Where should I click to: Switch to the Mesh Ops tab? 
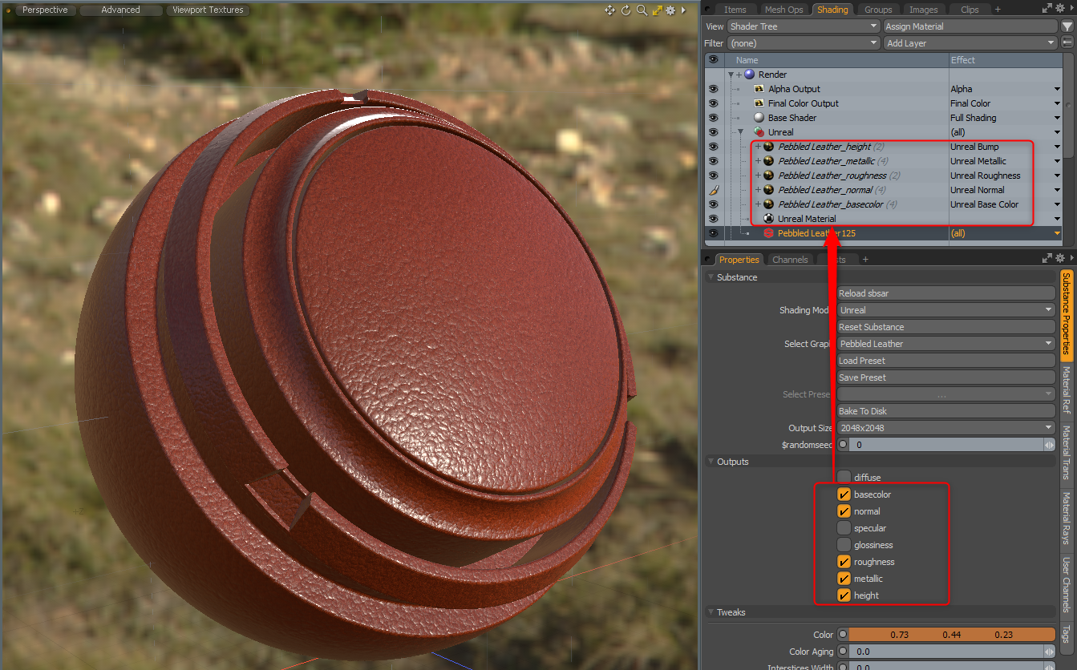tap(783, 9)
